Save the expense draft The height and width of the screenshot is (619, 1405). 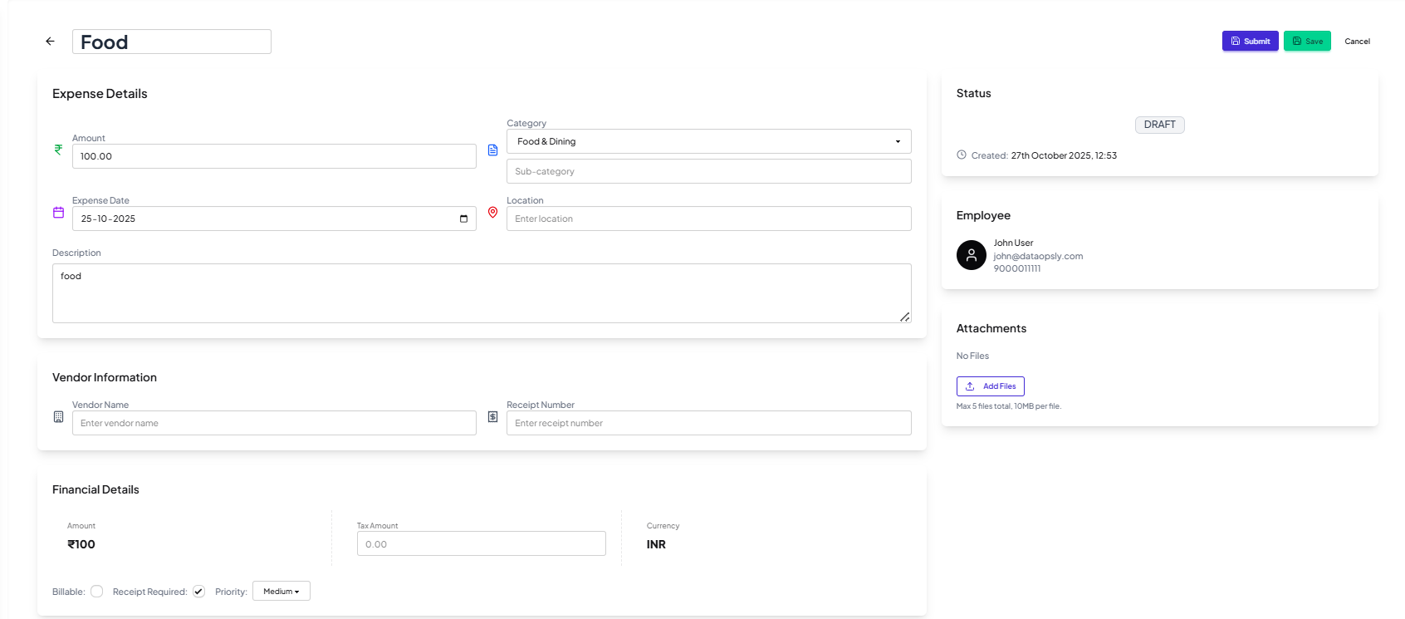coord(1307,42)
